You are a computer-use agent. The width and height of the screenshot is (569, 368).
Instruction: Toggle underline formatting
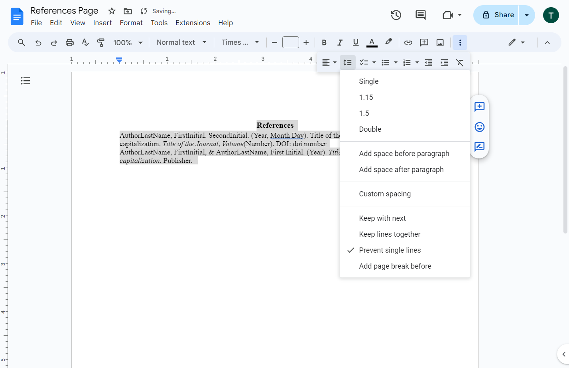click(356, 42)
